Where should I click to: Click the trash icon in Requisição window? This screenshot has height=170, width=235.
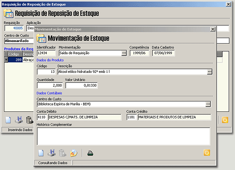pos(30,120)
